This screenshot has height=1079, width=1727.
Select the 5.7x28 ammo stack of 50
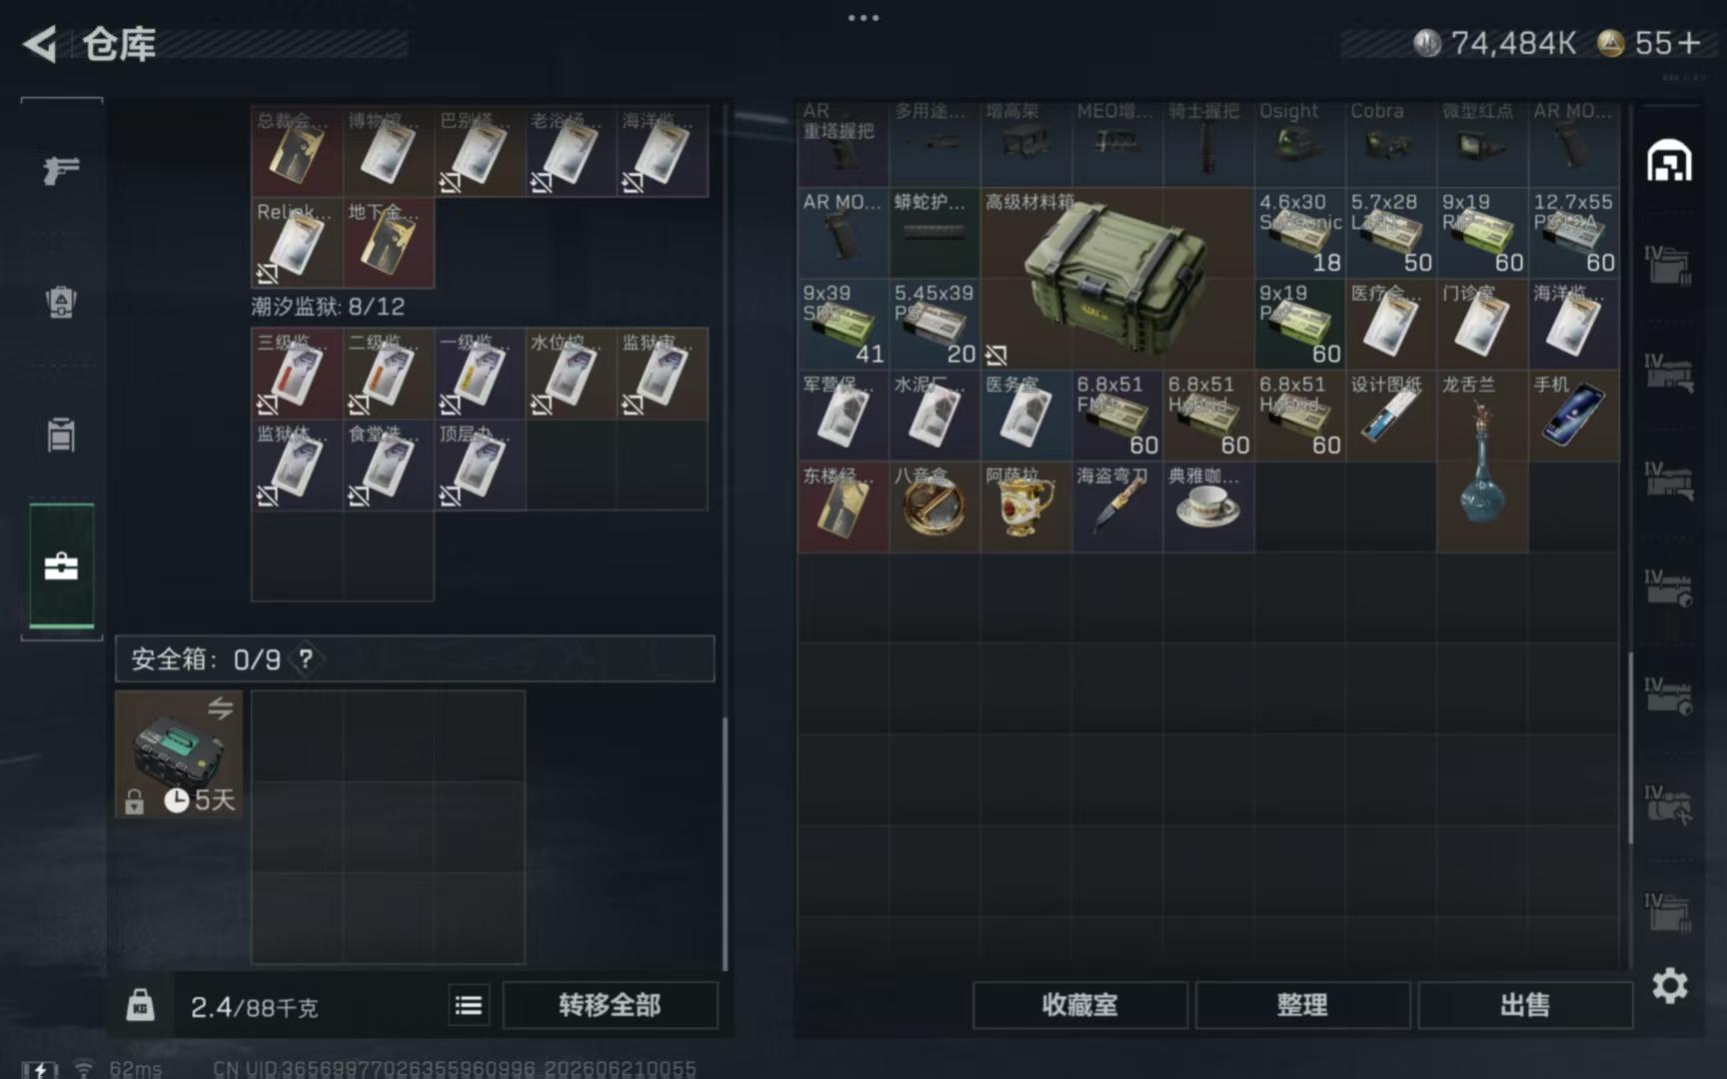pos(1390,233)
